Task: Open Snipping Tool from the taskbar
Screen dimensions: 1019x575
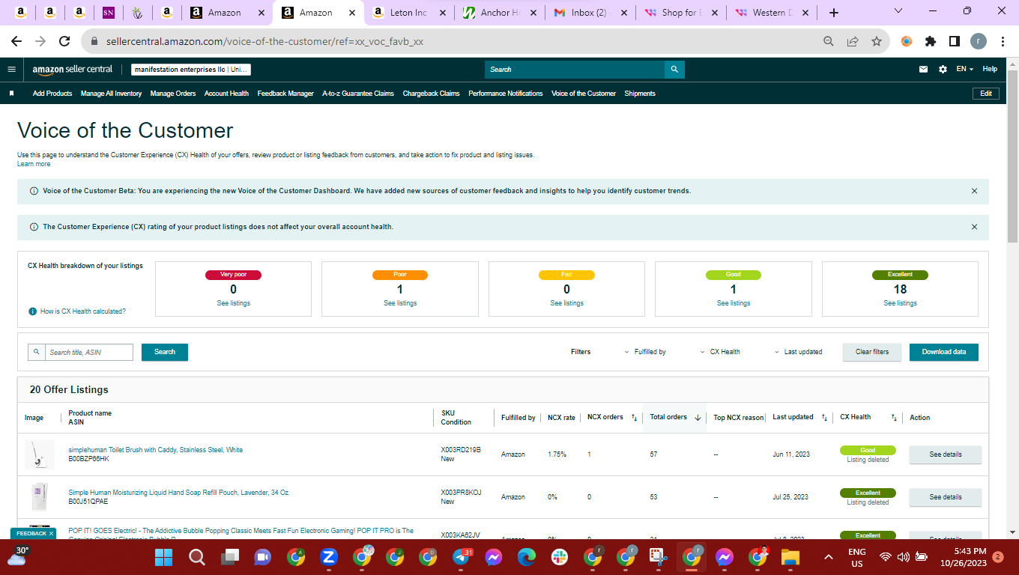Action: click(x=658, y=557)
